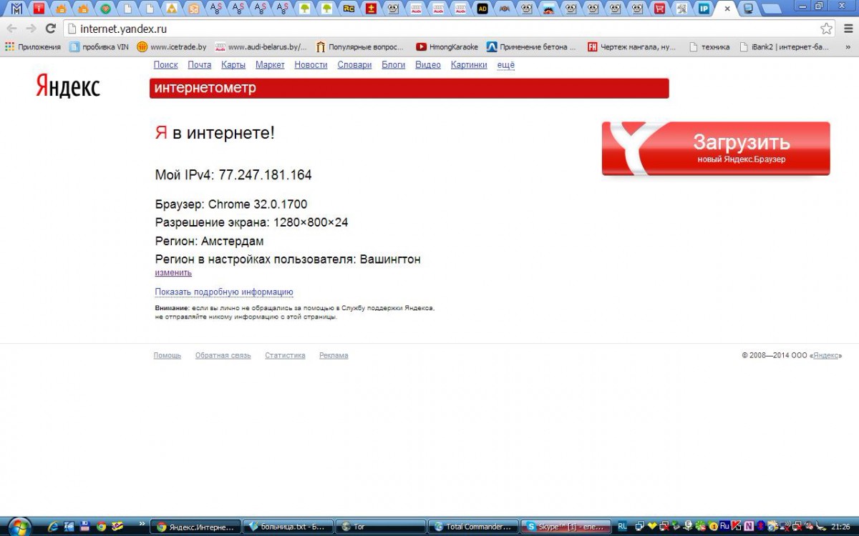Screen dimensions: 859x536
Task: Open the Реклама footer link
Action: 334,355
